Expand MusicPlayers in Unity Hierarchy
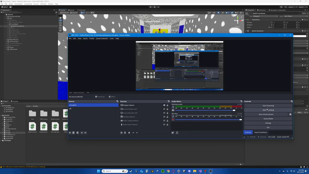Screen dimensions: 309x174 pos(6,40)
